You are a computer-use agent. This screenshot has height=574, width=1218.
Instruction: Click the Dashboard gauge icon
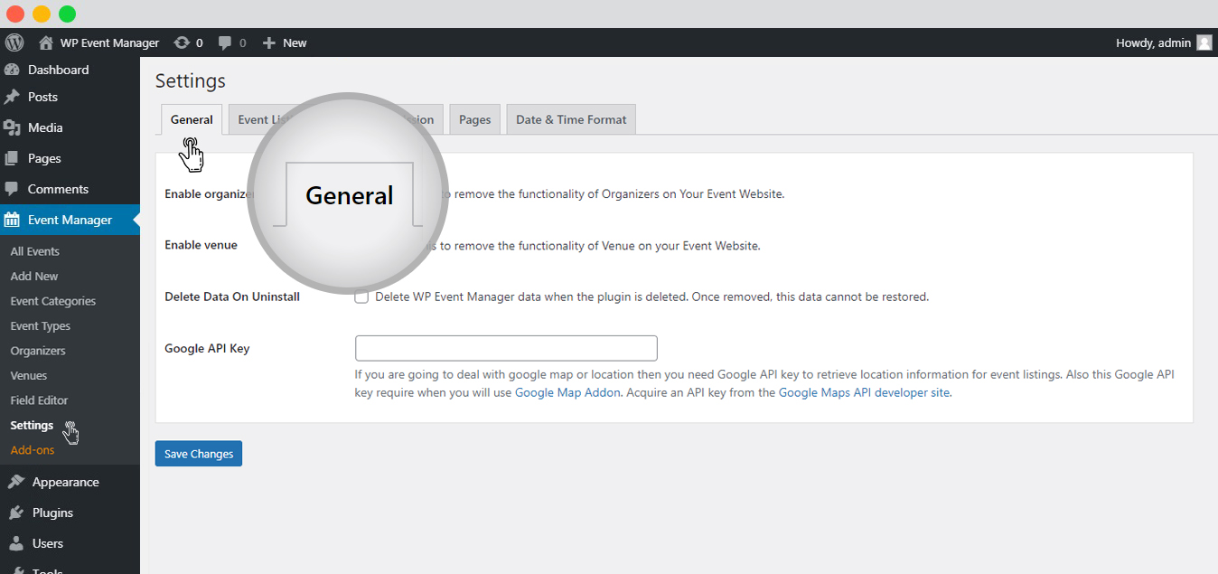(x=12, y=70)
